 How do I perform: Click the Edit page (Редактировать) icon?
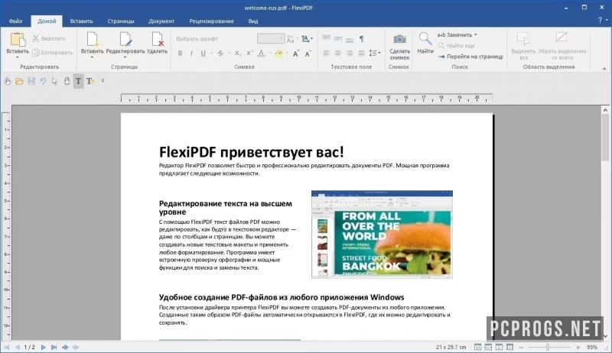point(125,40)
